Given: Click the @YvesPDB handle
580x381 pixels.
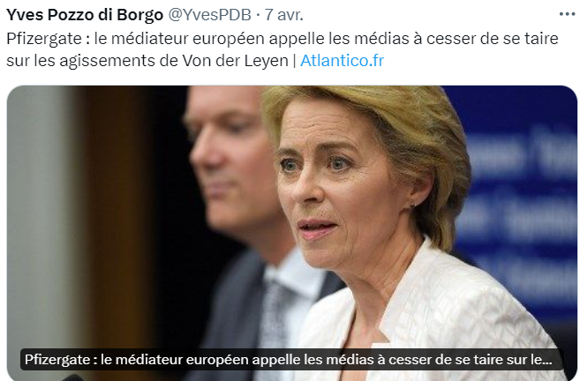Looking at the screenshot, I should [x=210, y=15].
